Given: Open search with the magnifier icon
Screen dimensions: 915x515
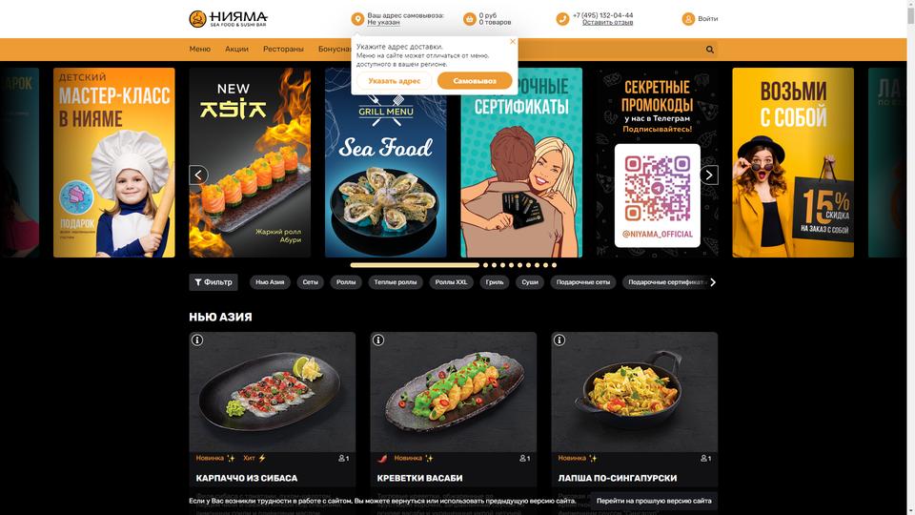Looking at the screenshot, I should coord(709,50).
